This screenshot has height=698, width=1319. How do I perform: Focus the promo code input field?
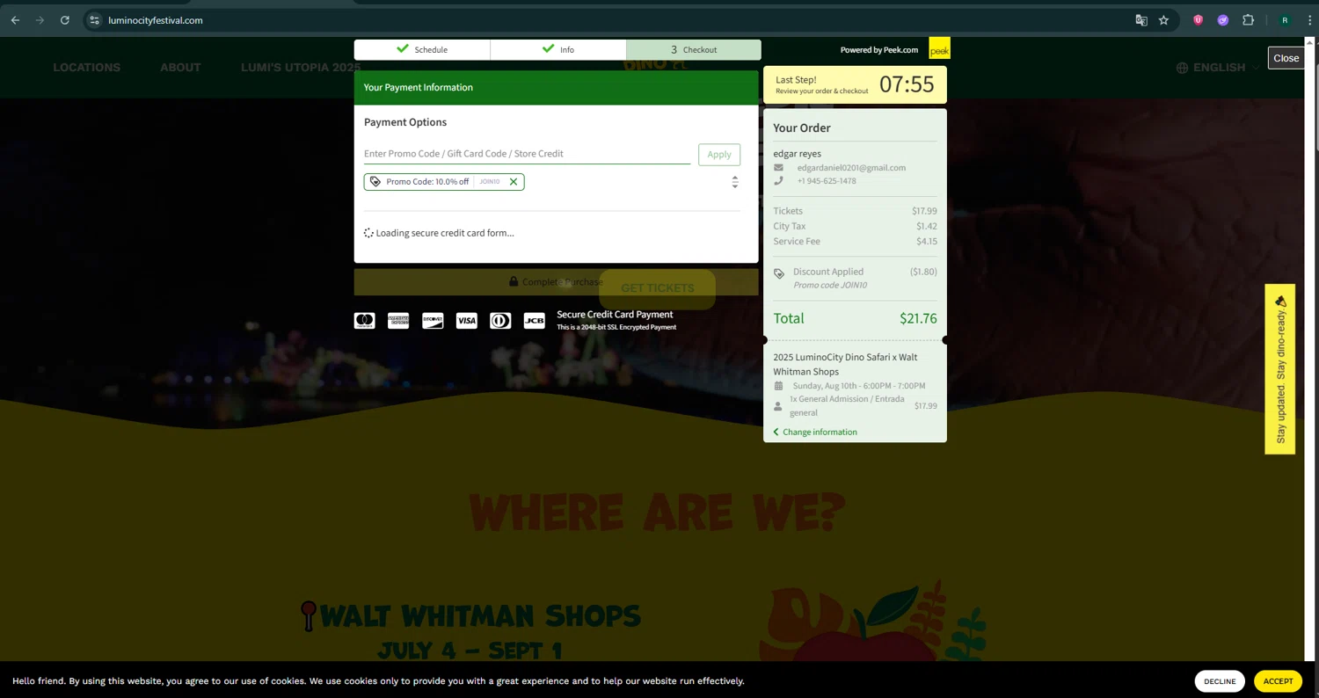point(527,154)
